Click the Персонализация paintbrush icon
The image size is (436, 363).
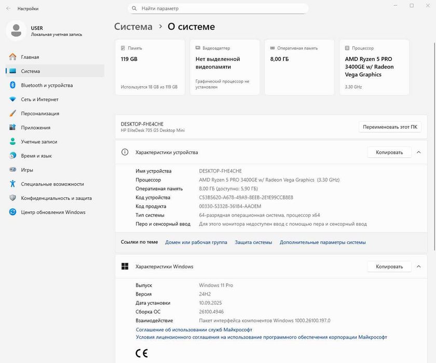12,113
